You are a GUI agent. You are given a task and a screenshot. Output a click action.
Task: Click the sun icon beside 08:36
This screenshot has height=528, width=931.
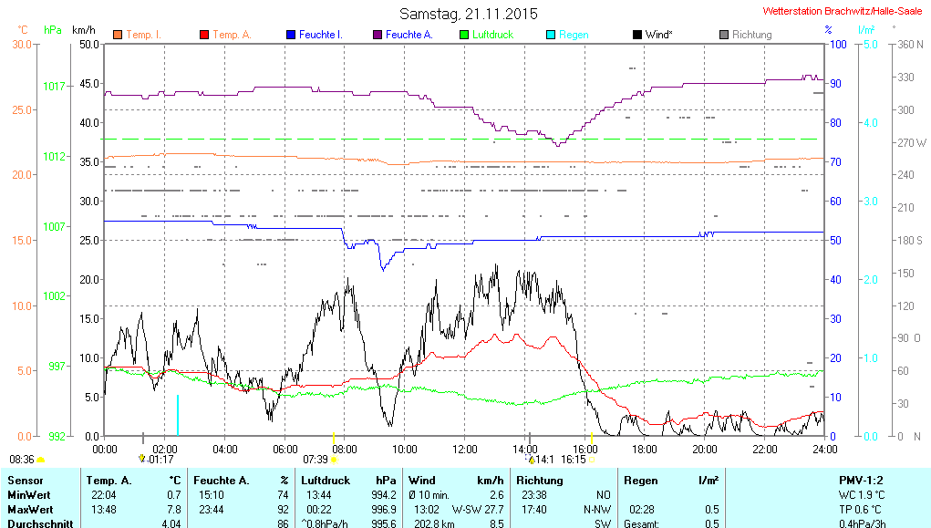coord(41,461)
